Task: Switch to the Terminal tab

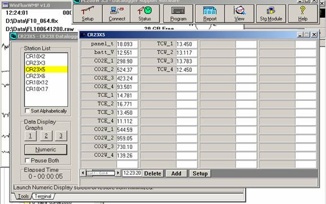Action: point(43,196)
